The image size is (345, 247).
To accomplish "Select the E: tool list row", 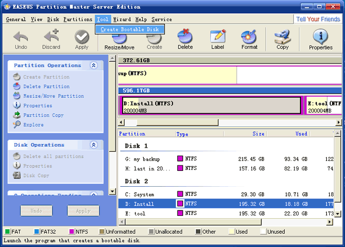I will 226,213.
